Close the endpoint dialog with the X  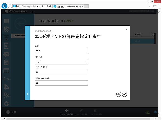(126, 29)
